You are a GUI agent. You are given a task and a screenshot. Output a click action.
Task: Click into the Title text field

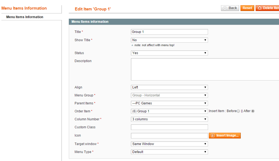(x=169, y=32)
